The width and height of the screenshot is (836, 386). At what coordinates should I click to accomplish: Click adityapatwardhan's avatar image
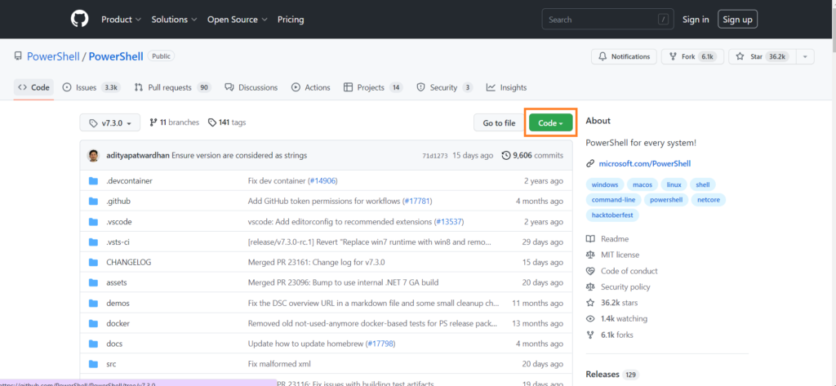93,156
